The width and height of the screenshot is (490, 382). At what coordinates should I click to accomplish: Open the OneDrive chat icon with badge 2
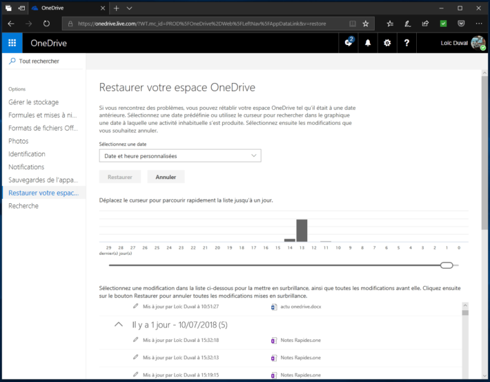pos(349,43)
